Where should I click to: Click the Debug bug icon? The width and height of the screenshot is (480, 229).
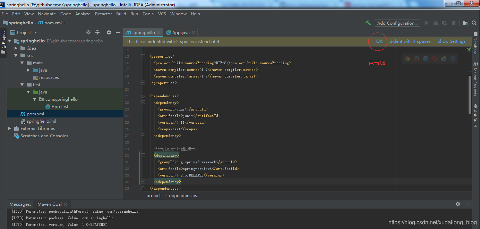pos(436,23)
